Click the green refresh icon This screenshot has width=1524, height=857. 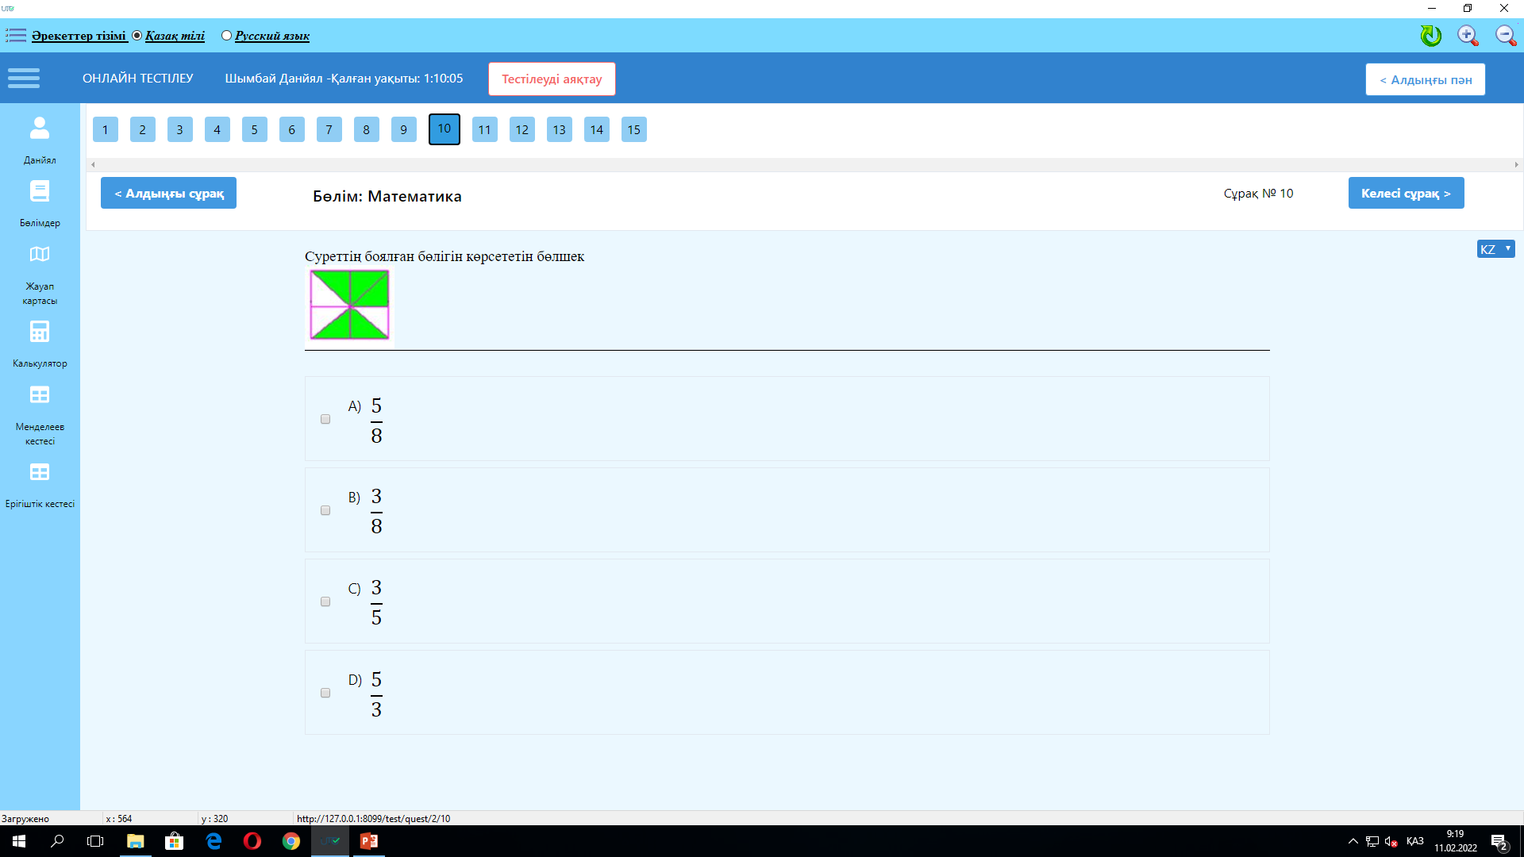click(1430, 36)
